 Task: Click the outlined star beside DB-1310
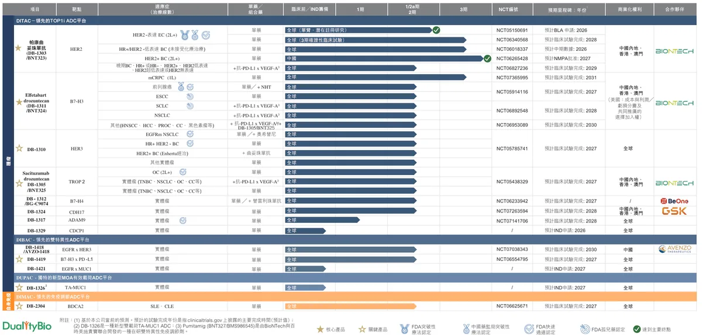18,149
